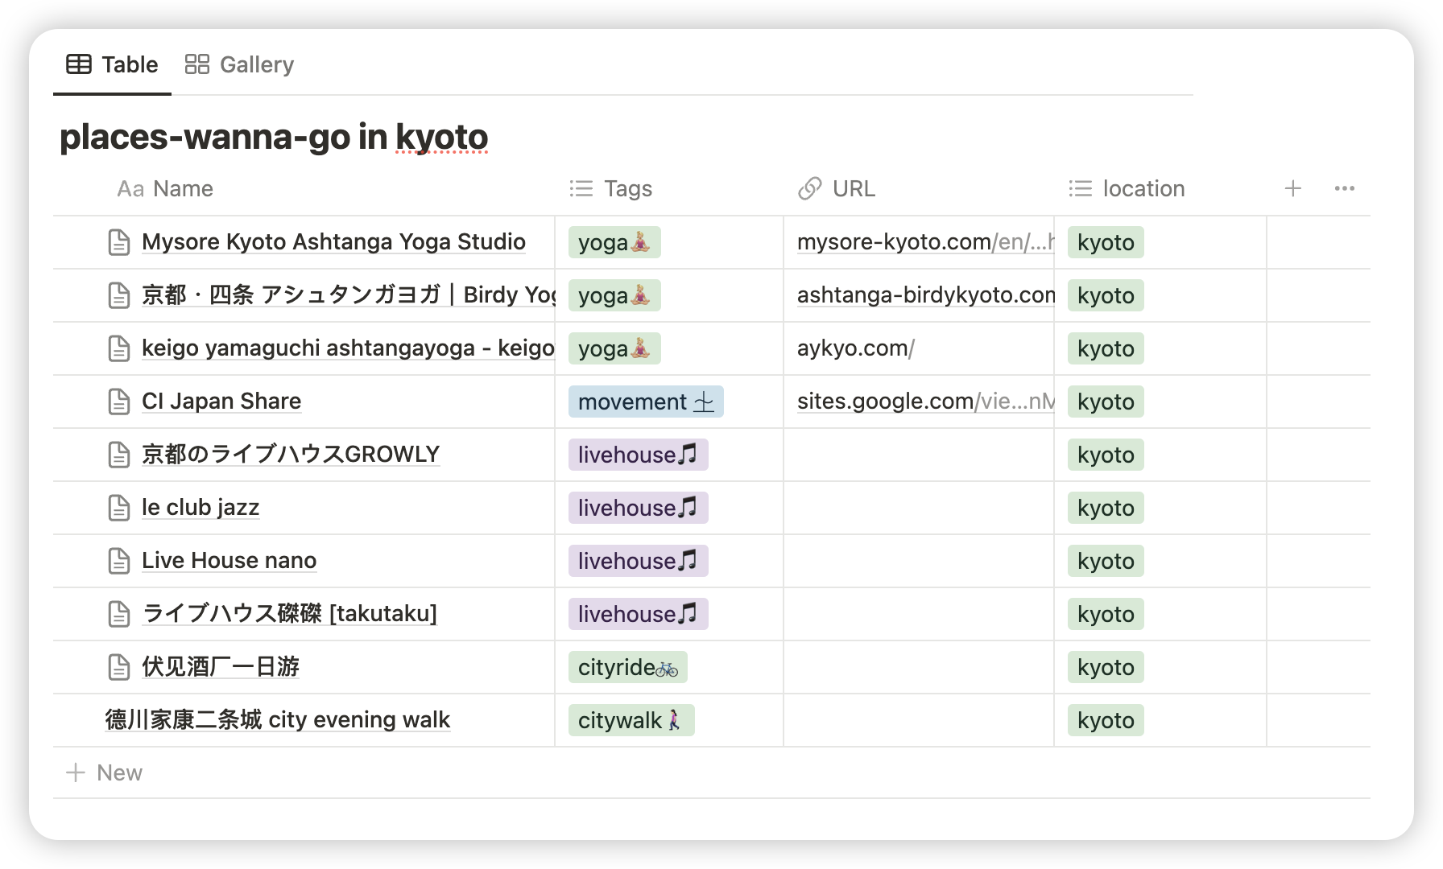Viewport: 1443px width, 869px height.
Task: Click livehouse tag in le club jazz row
Action: click(638, 508)
